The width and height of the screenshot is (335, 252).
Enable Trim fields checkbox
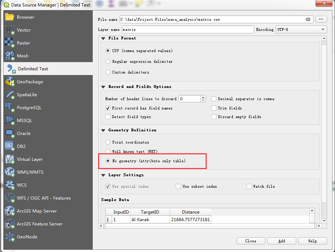tap(214, 108)
